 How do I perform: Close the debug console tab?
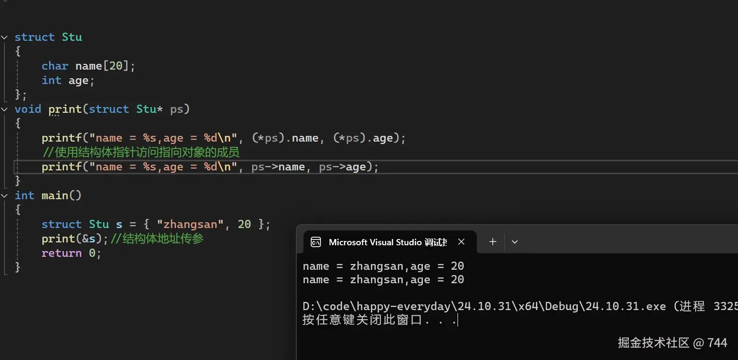[x=461, y=242]
